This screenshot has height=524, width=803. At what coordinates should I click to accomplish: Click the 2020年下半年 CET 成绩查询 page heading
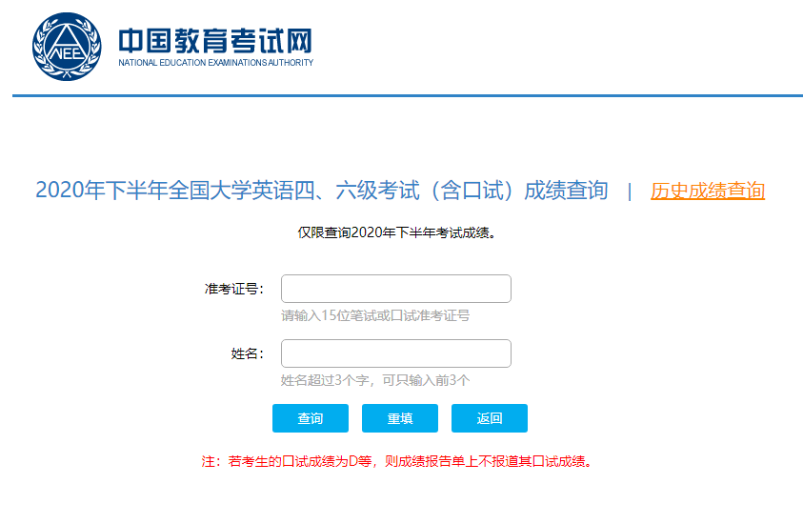click(321, 191)
